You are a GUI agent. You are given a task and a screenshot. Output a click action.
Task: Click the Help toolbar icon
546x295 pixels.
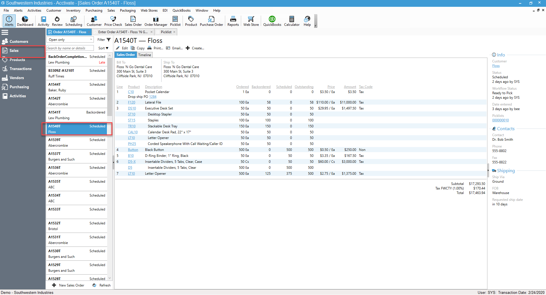pyautogui.click(x=307, y=21)
